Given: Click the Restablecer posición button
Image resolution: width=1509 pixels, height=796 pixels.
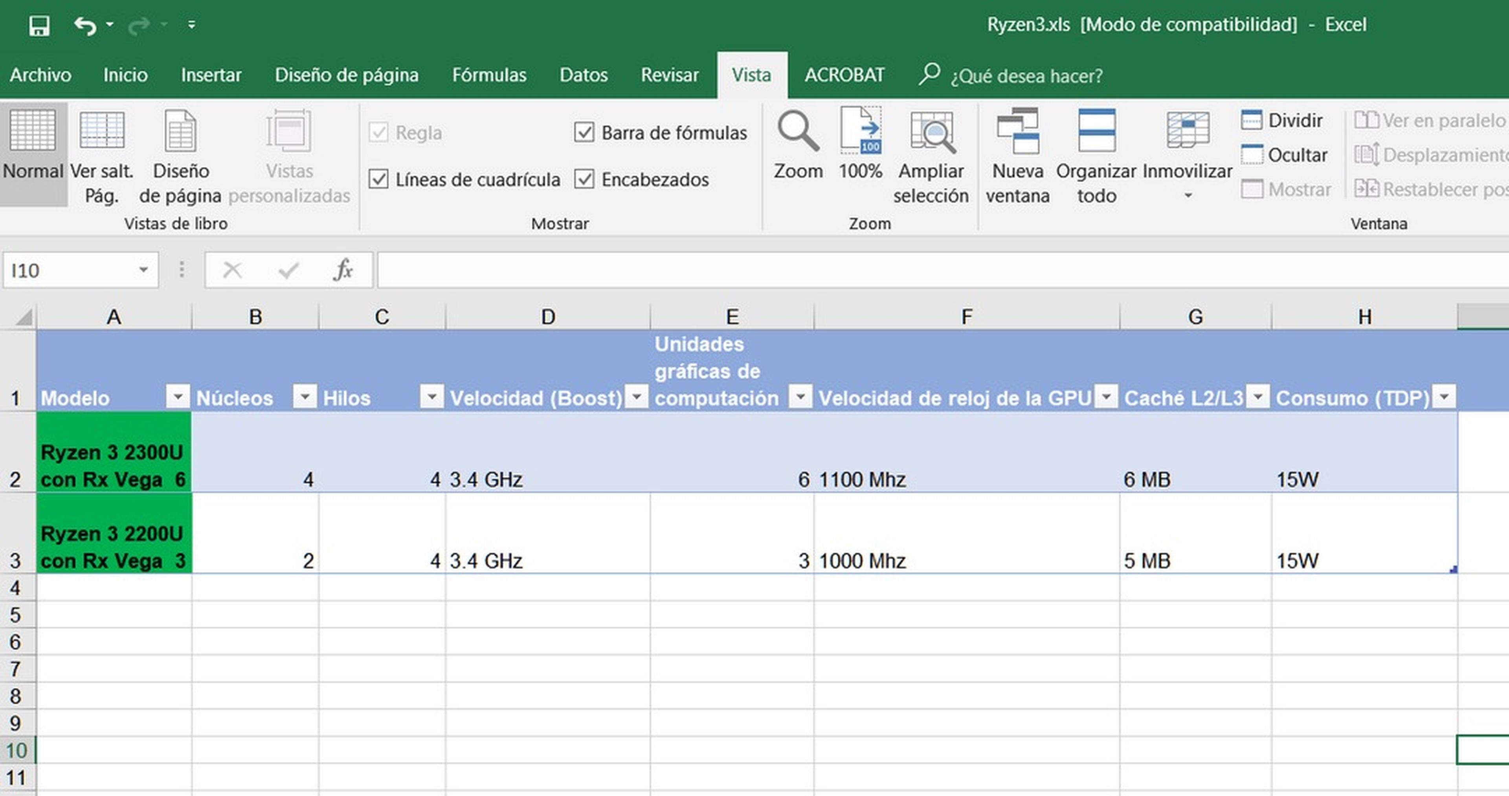Looking at the screenshot, I should (x=1431, y=190).
